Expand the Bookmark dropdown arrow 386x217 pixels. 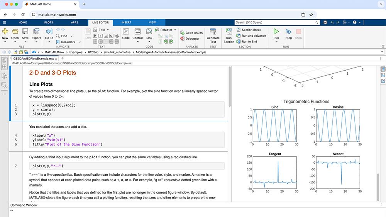coord(80,42)
